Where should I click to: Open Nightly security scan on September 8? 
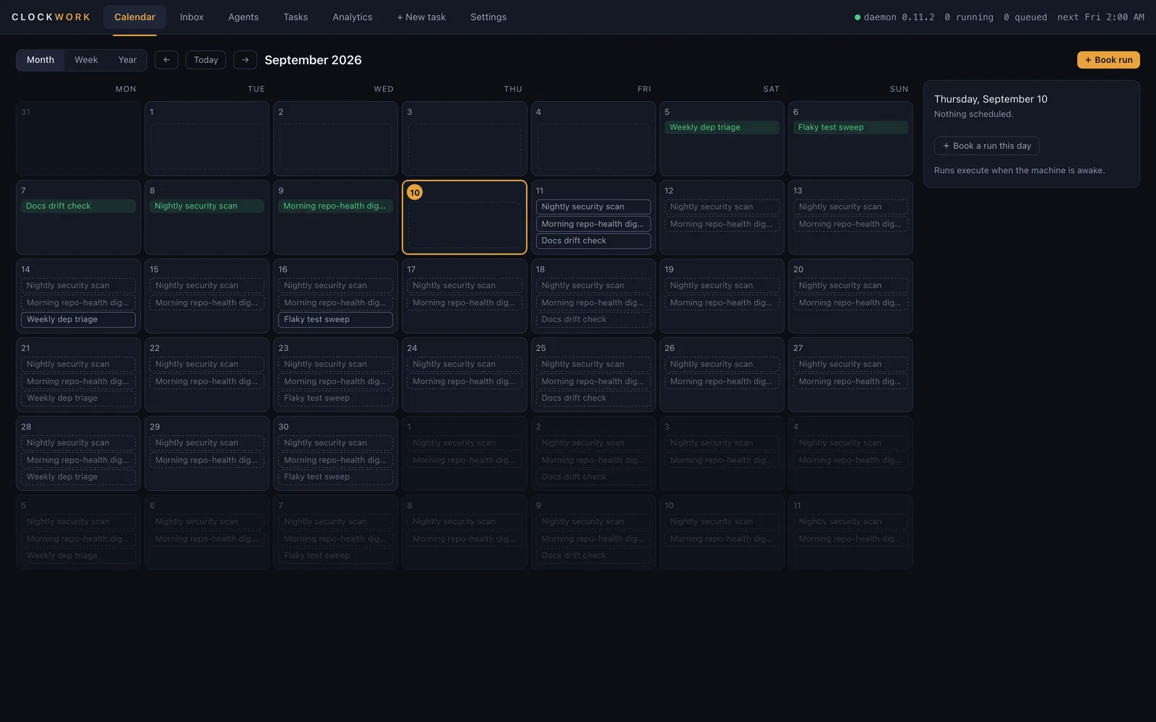click(x=207, y=206)
